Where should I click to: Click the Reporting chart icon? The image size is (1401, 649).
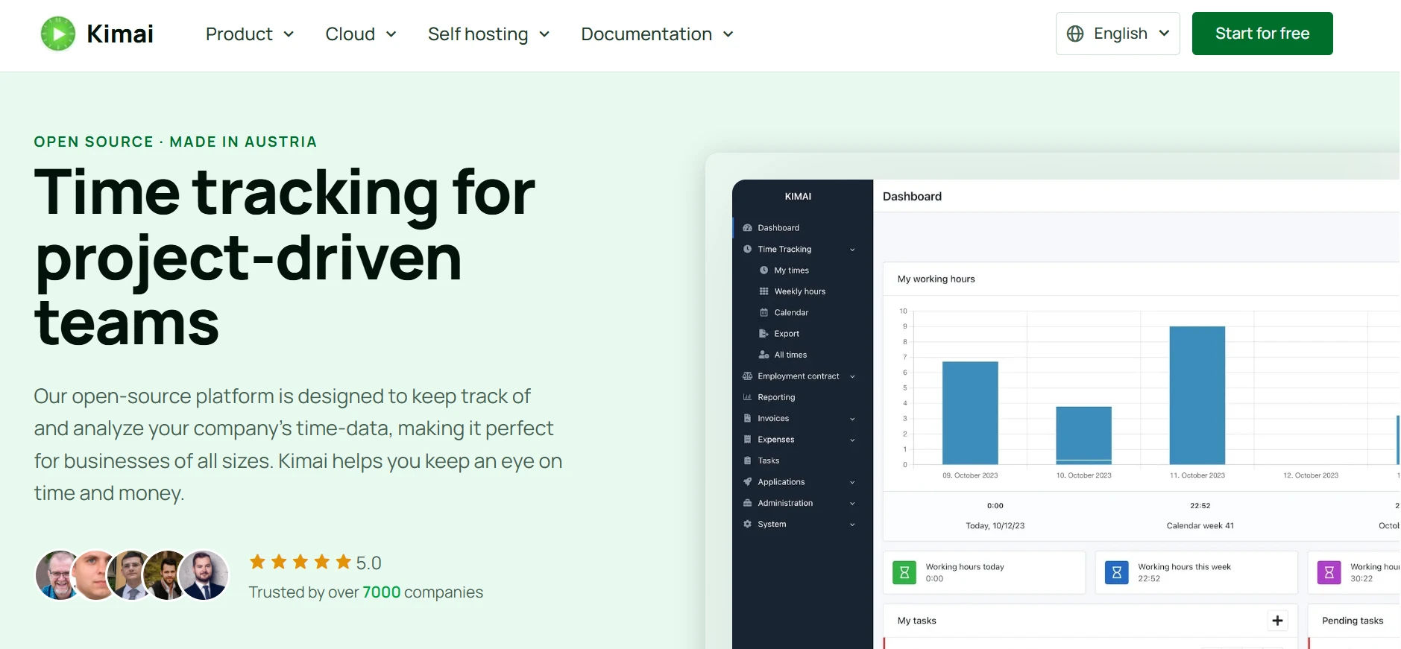coord(747,397)
